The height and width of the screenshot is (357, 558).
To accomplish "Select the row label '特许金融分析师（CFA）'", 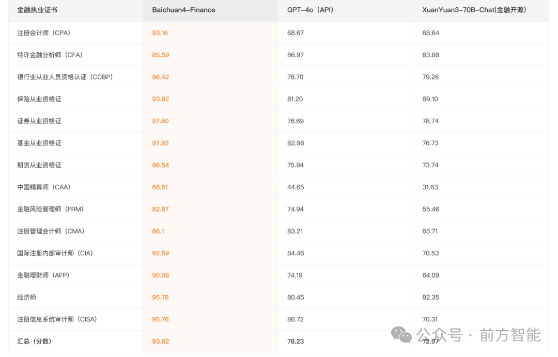I will (x=50, y=55).
